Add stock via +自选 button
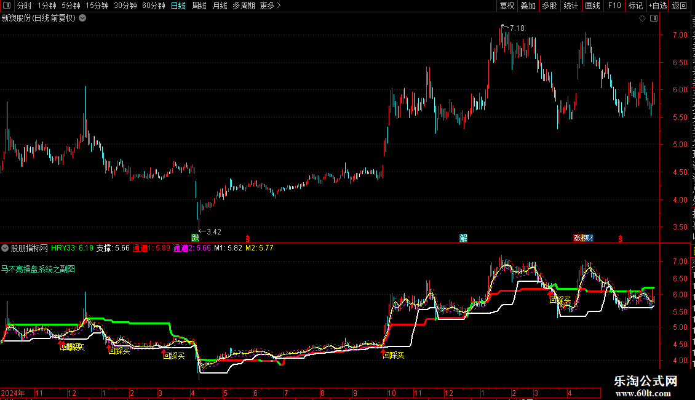This screenshot has width=695, height=400. click(x=657, y=6)
